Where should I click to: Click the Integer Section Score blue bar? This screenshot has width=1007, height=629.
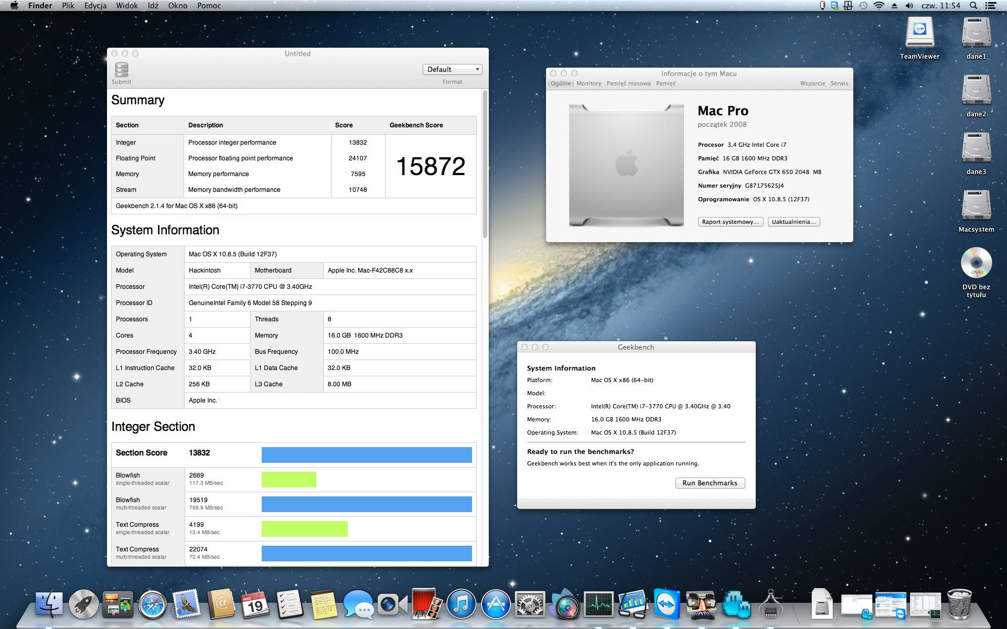click(x=367, y=455)
